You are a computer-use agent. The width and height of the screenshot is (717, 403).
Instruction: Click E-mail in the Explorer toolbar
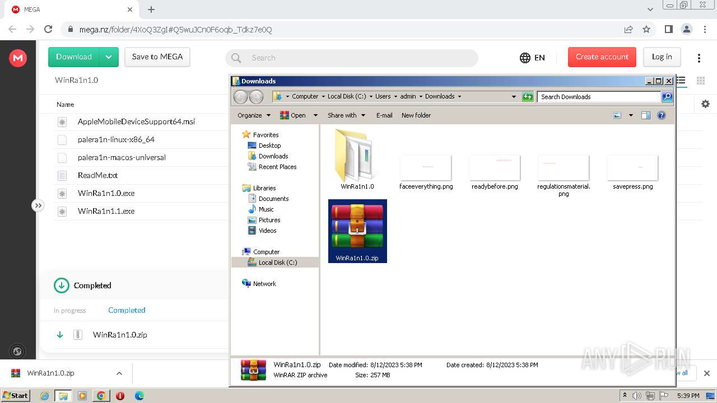click(384, 115)
